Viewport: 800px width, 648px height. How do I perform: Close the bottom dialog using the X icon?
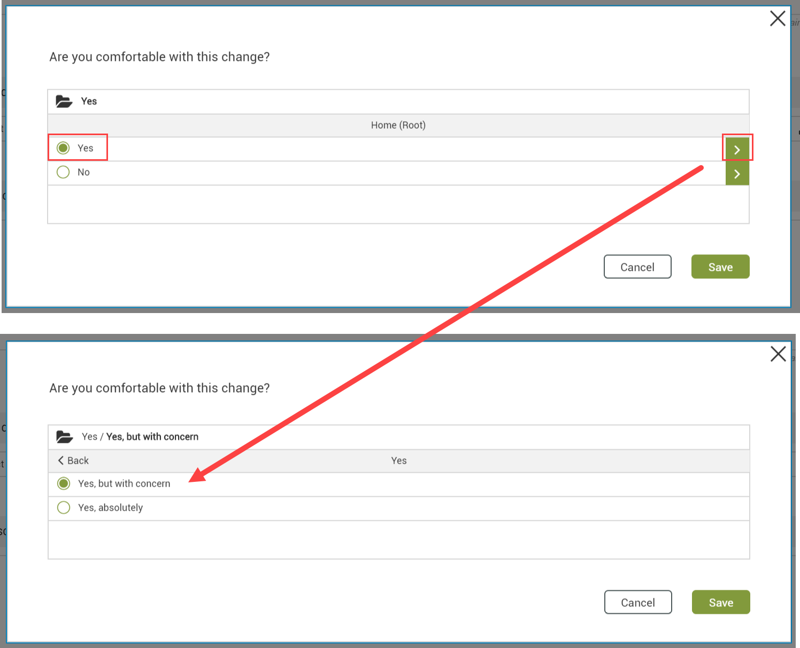click(778, 354)
